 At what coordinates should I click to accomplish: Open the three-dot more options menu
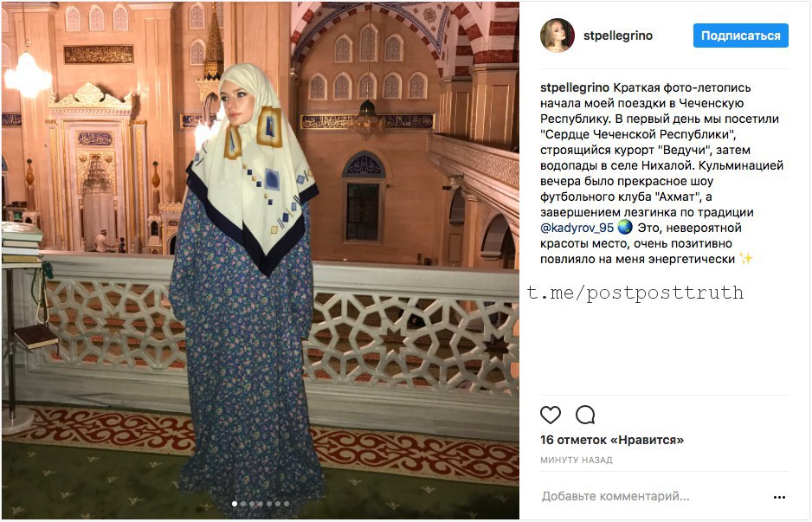tap(779, 497)
